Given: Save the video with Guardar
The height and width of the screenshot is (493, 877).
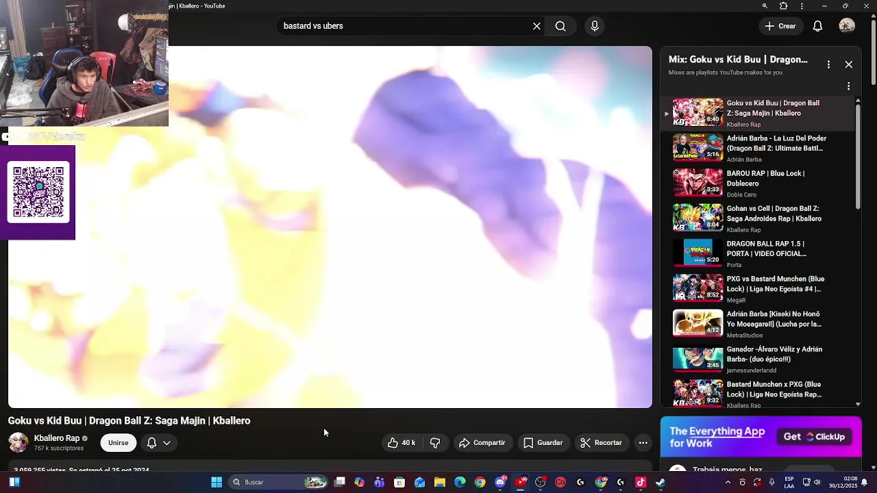Looking at the screenshot, I should 543,443.
